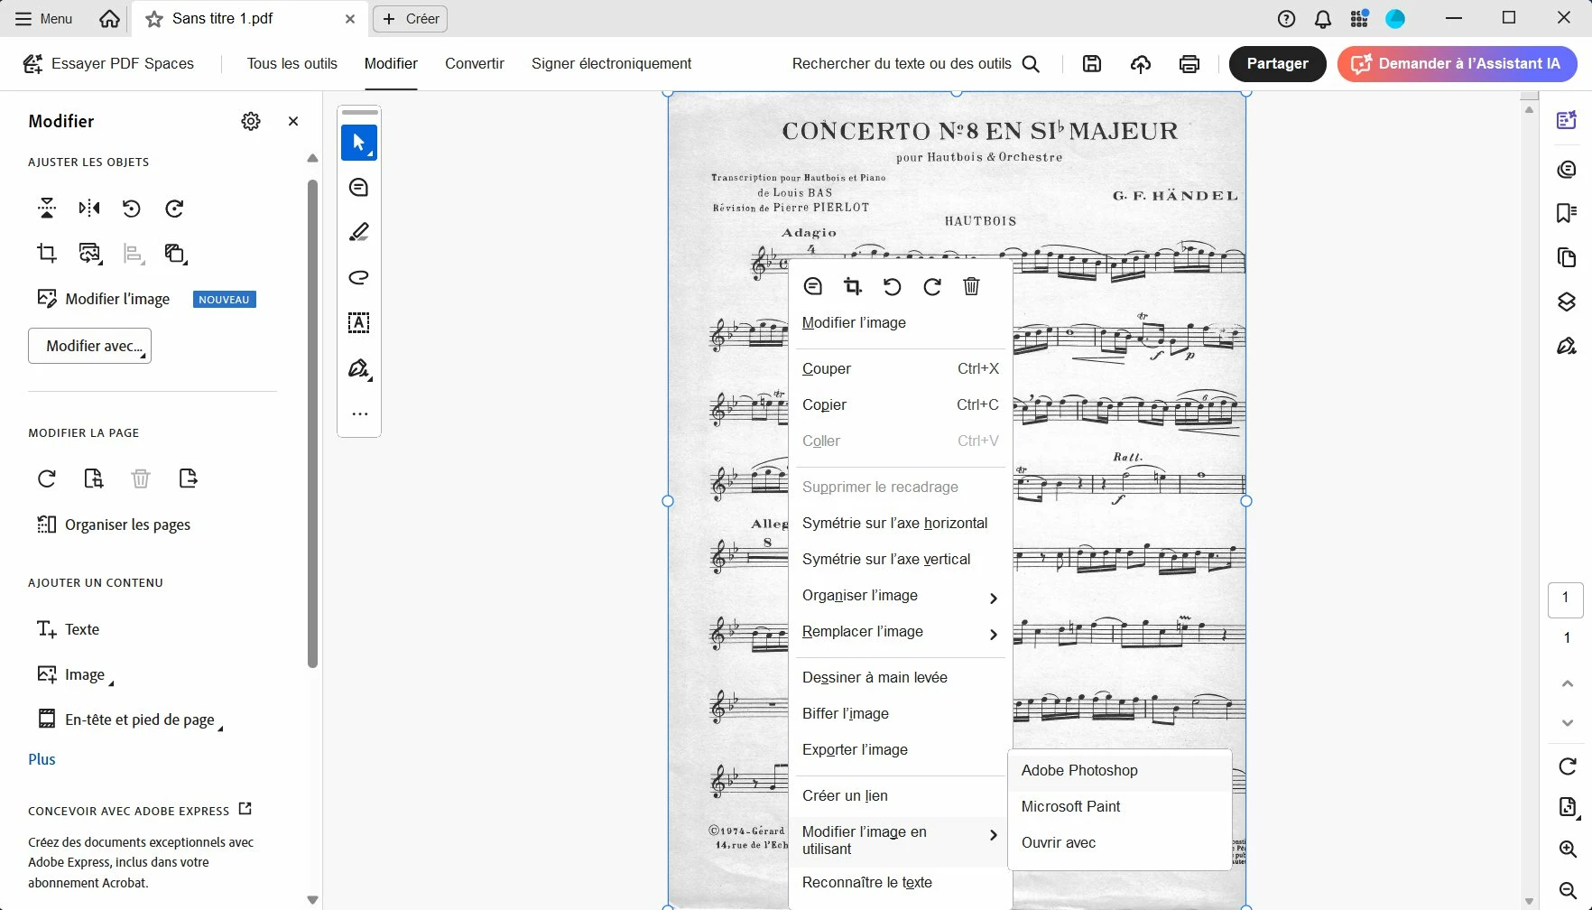Open bookmarks panel in right sidebar
The height and width of the screenshot is (910, 1592).
coord(1567,213)
